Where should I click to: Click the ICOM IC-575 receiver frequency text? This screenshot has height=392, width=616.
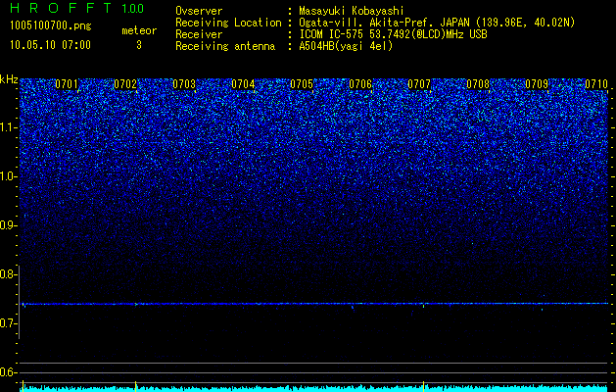click(x=393, y=34)
